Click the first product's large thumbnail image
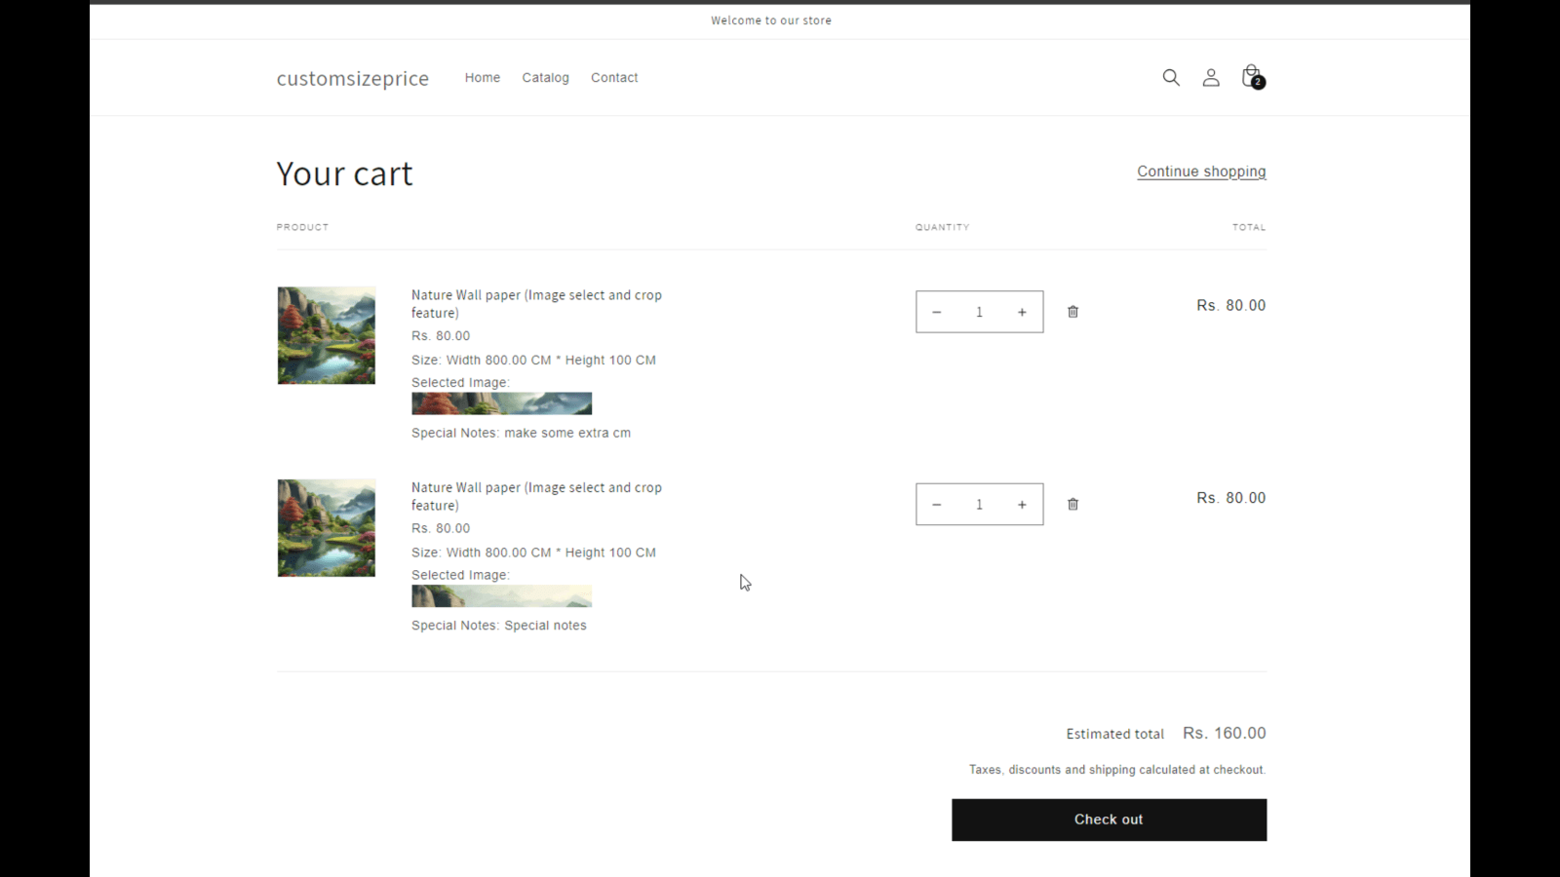 (x=326, y=334)
